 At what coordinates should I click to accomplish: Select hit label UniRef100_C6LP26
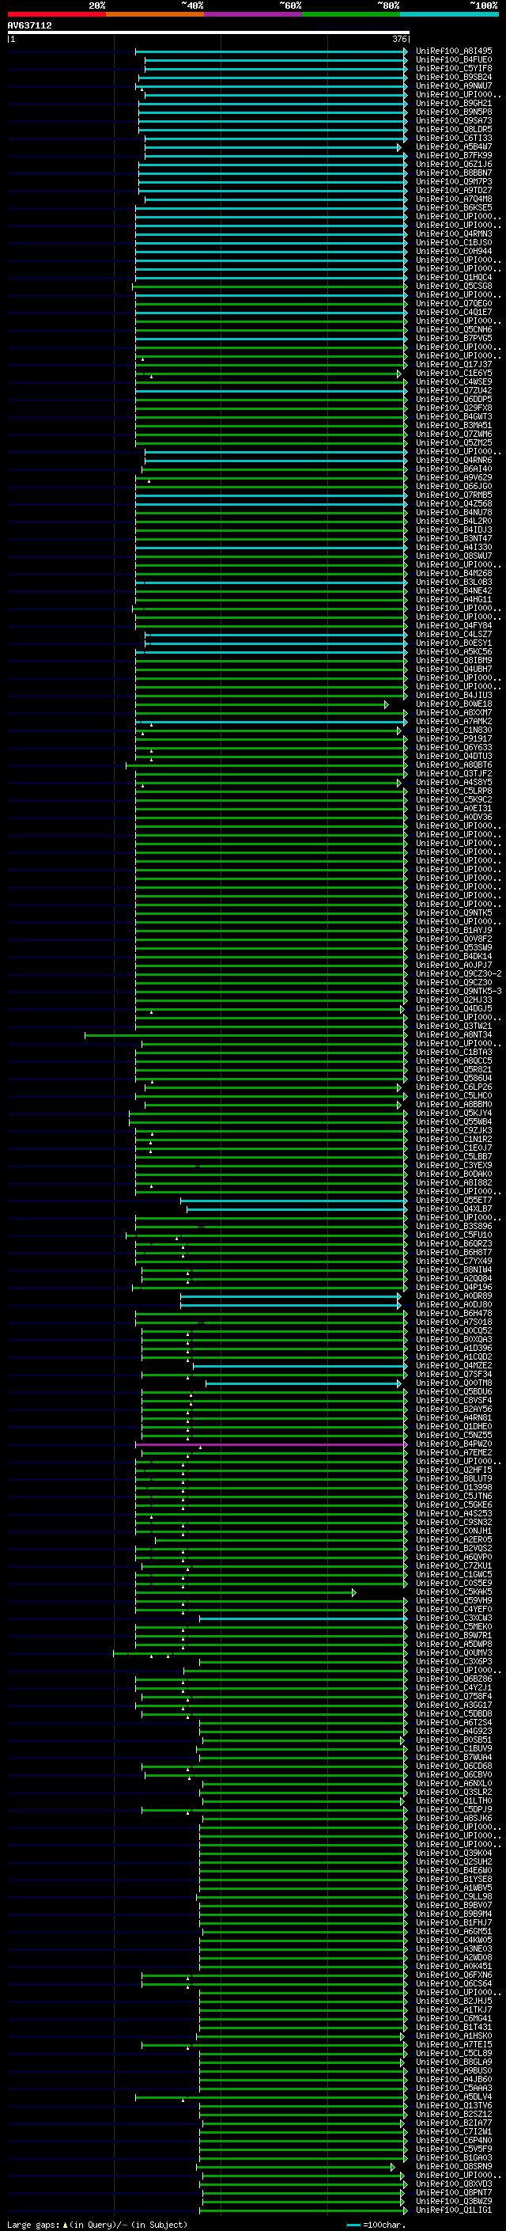(x=454, y=1086)
